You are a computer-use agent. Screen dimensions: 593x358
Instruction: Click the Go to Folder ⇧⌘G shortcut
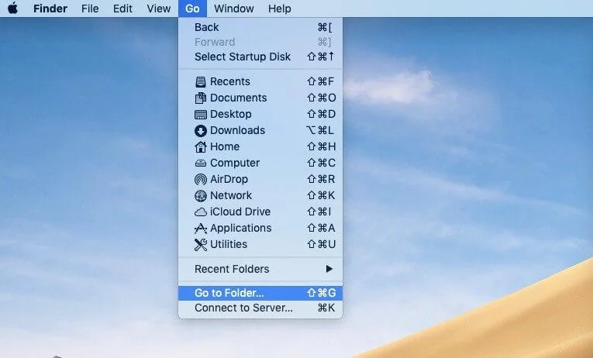point(322,293)
